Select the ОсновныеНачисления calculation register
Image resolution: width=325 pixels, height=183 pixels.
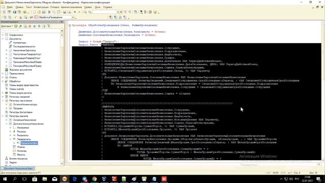coord(24,120)
